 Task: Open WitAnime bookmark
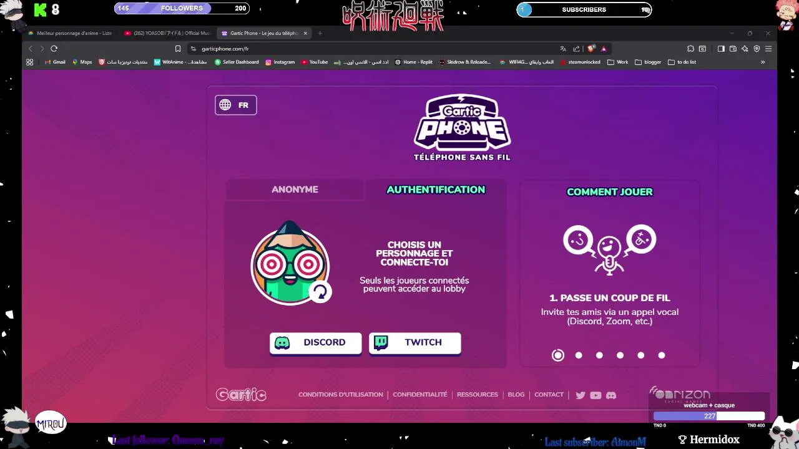pos(180,62)
